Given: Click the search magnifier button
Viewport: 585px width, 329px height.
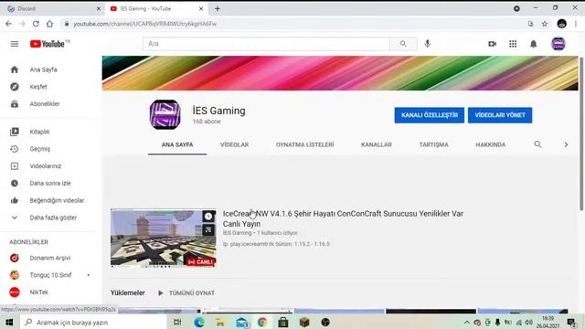Looking at the screenshot, I should coord(403,44).
